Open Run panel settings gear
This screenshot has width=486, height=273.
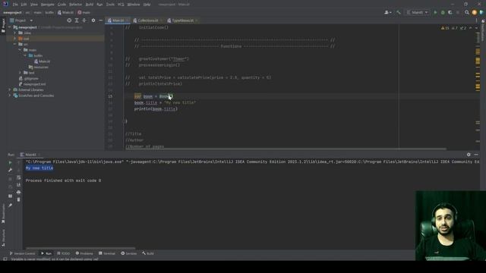[x=469, y=155]
